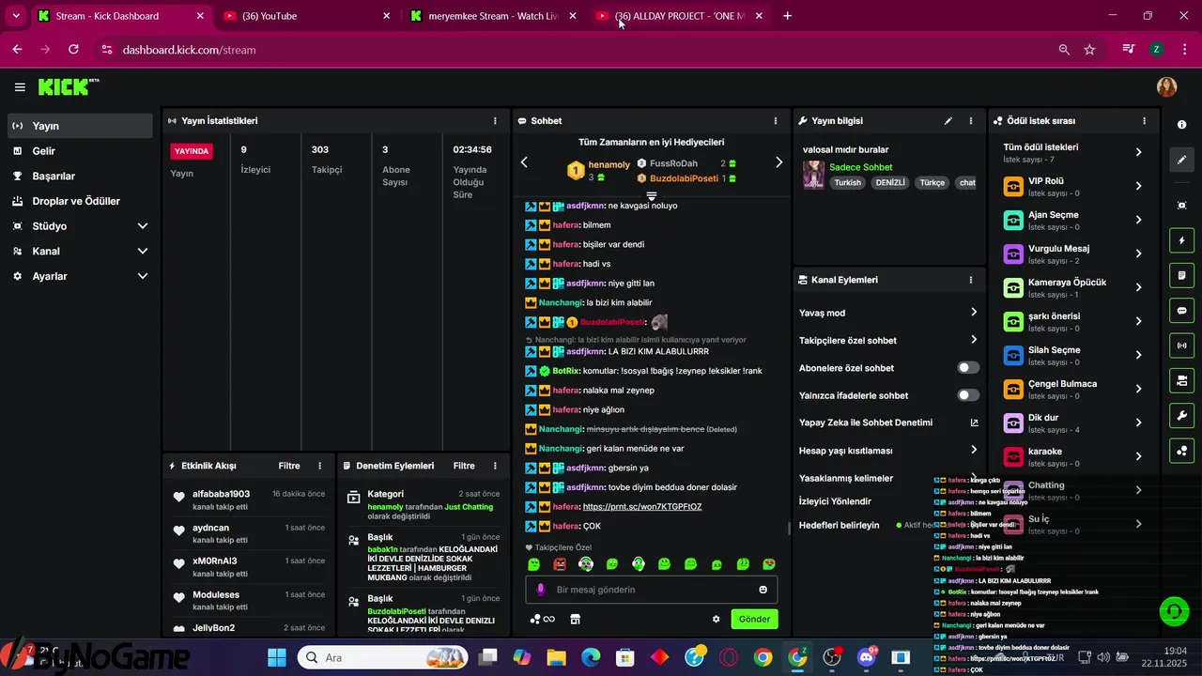Open the user profile avatar menu
The height and width of the screenshot is (676, 1202).
tap(1166, 87)
